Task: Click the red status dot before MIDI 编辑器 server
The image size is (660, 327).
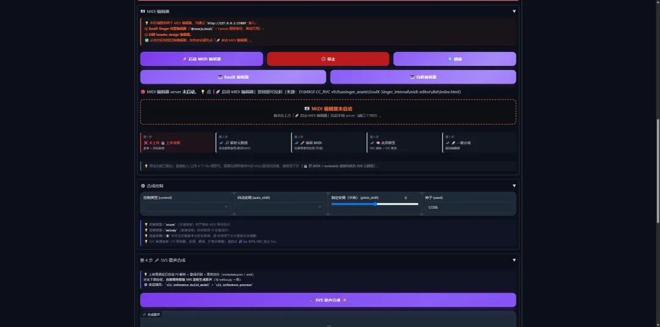Action: pyautogui.click(x=142, y=92)
